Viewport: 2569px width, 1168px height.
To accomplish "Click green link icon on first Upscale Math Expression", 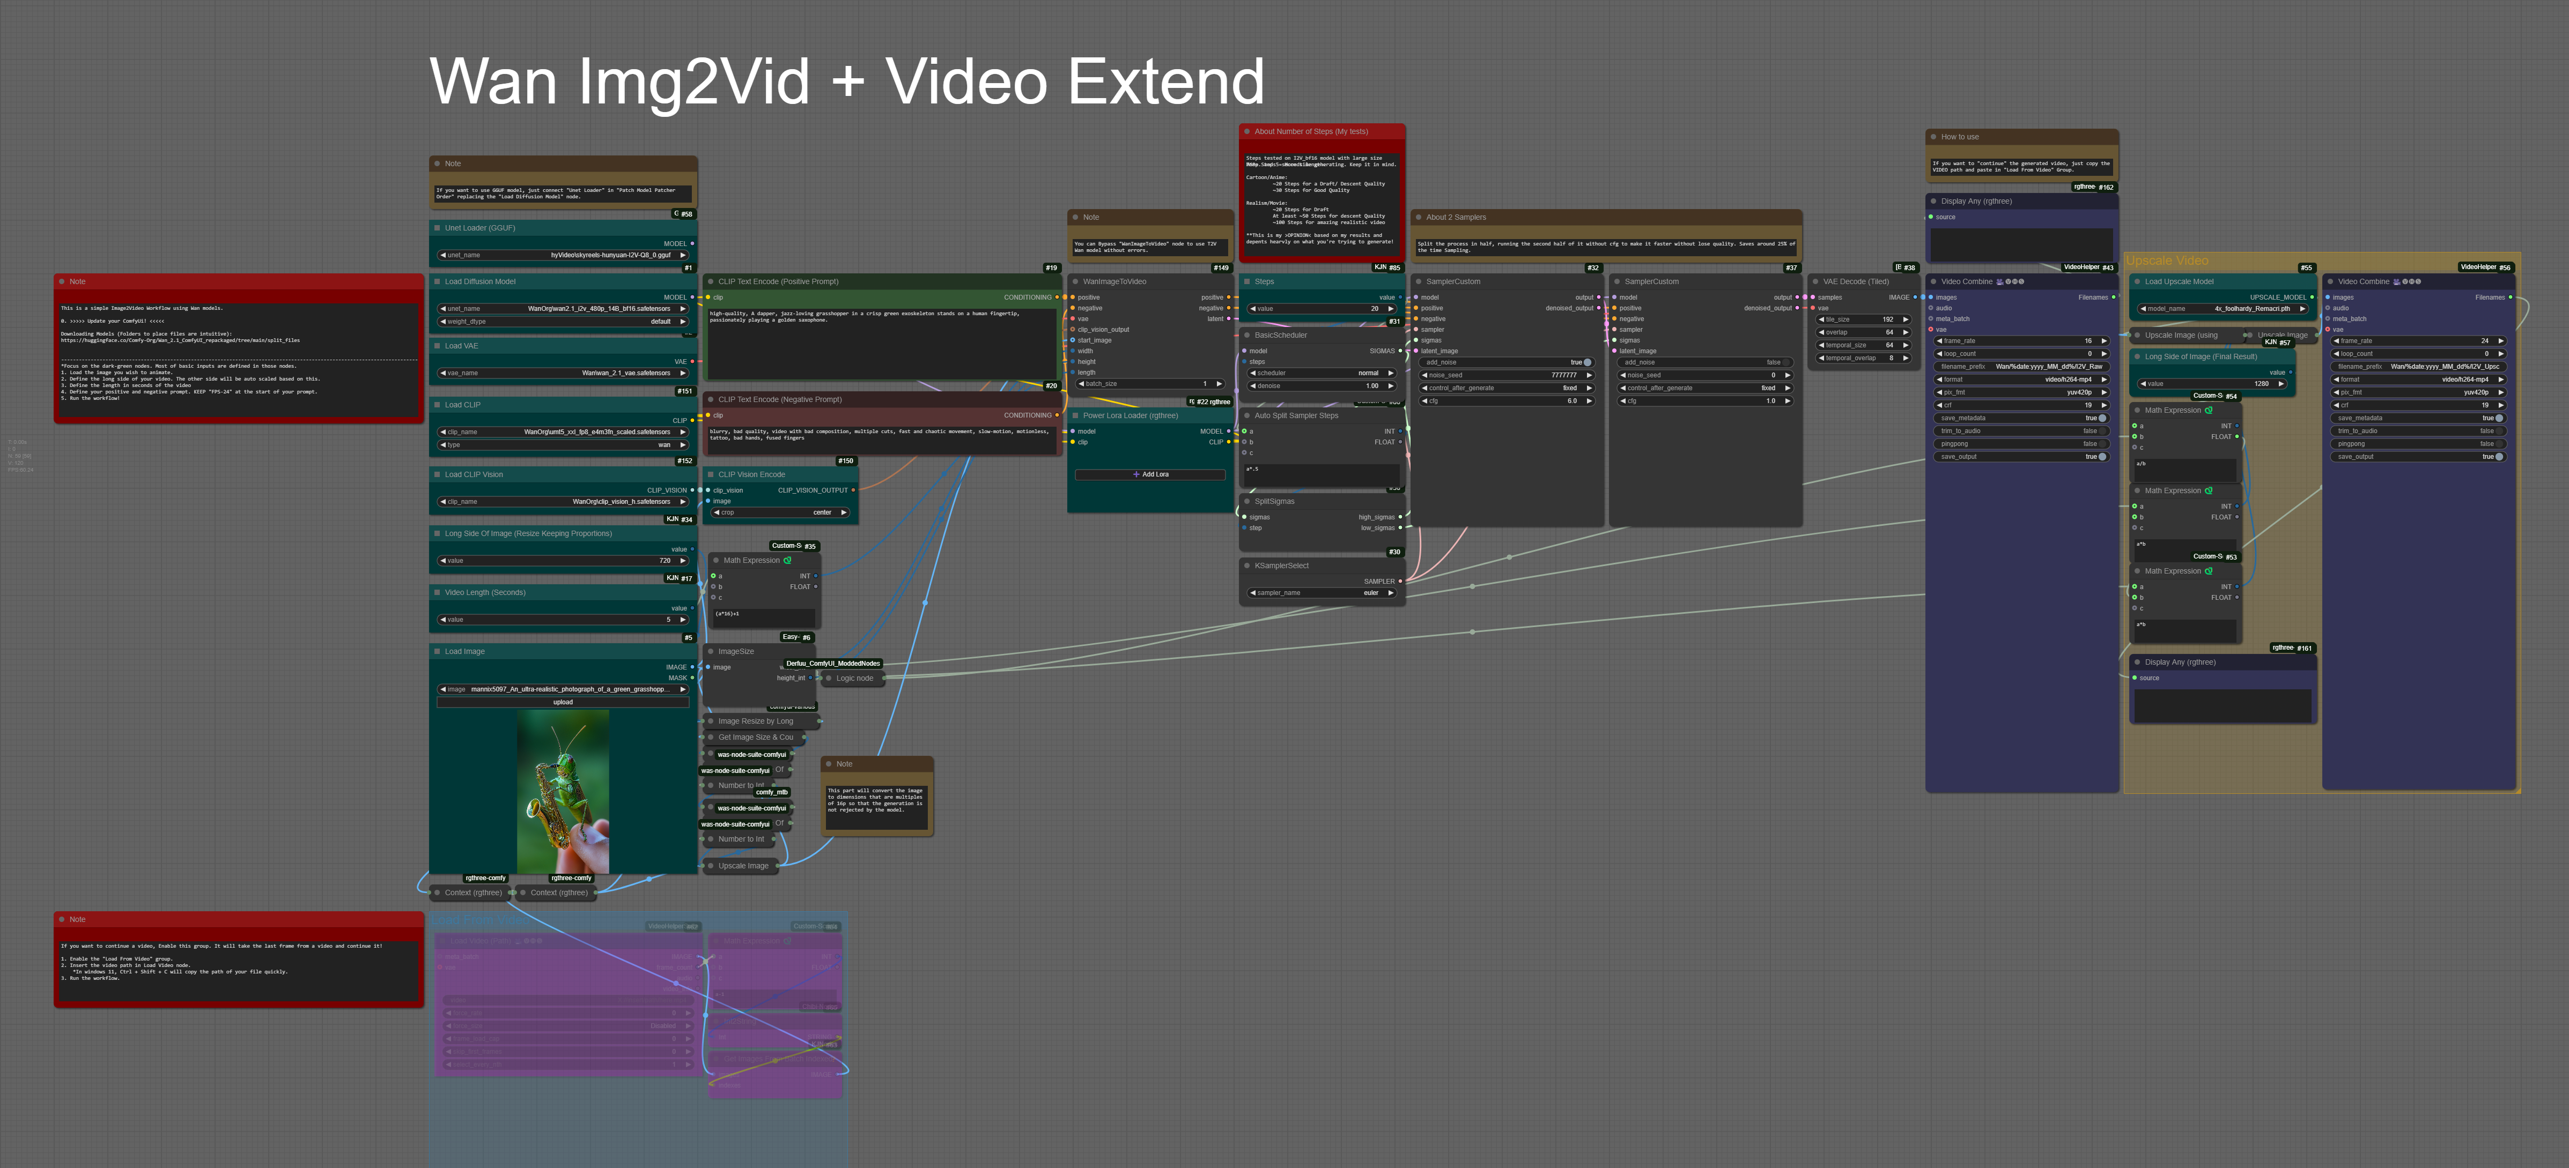I will click(2209, 411).
